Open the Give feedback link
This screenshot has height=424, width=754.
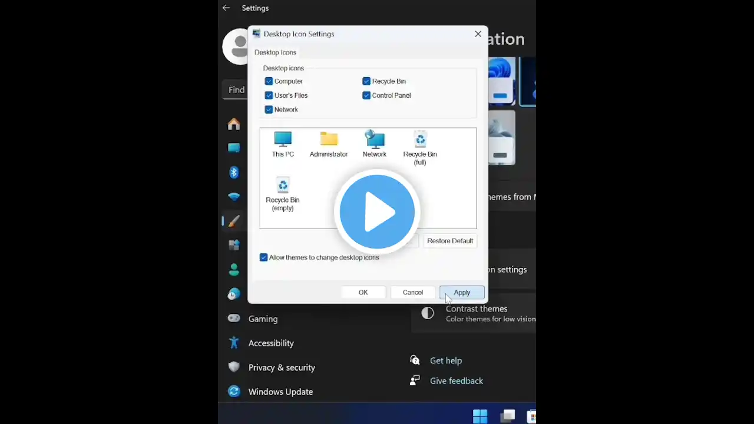[x=457, y=381]
